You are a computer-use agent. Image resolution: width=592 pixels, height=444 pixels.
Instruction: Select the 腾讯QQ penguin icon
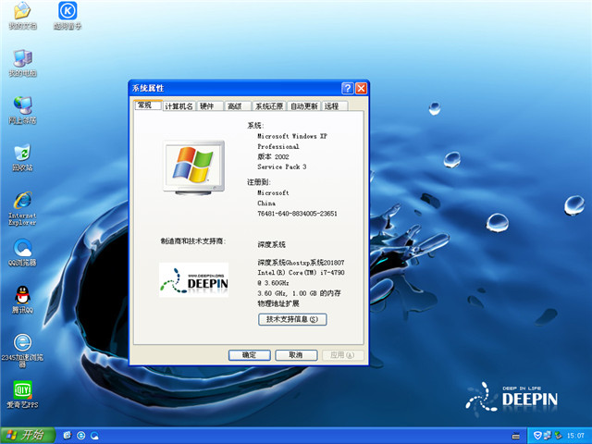click(x=22, y=300)
